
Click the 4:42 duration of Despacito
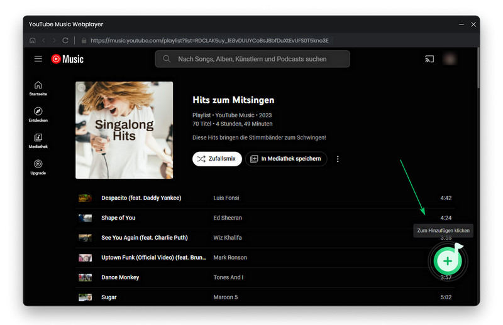(446, 198)
